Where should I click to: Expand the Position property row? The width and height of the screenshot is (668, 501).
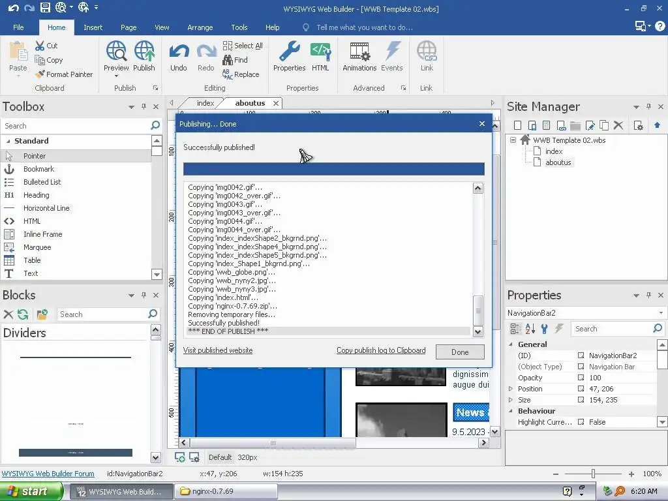pos(511,389)
